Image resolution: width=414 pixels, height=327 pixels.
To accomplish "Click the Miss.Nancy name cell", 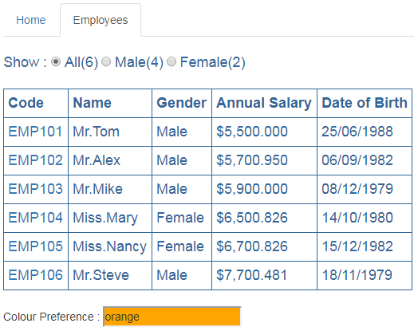I will (x=110, y=246).
